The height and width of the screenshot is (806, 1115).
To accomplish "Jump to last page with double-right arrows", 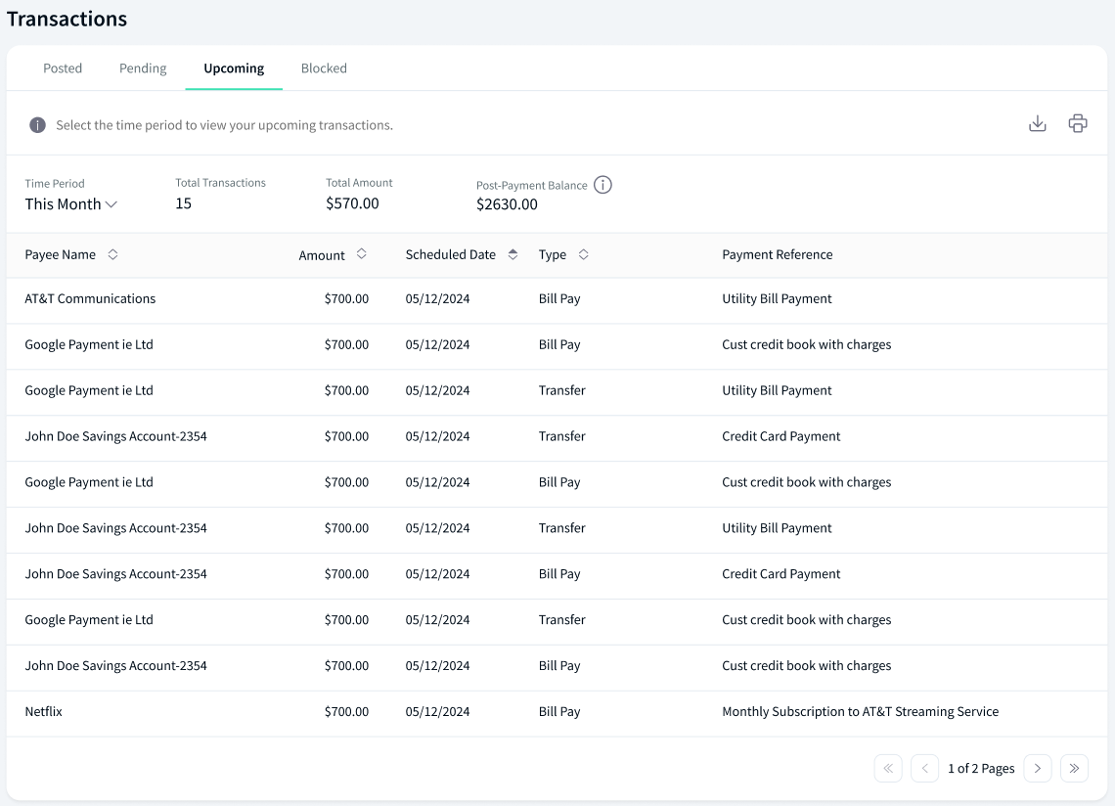I will 1074,768.
